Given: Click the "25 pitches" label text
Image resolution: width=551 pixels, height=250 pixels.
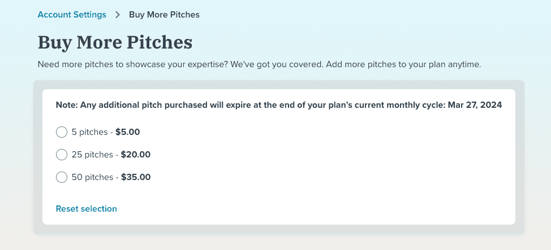Looking at the screenshot, I should pos(92,155).
